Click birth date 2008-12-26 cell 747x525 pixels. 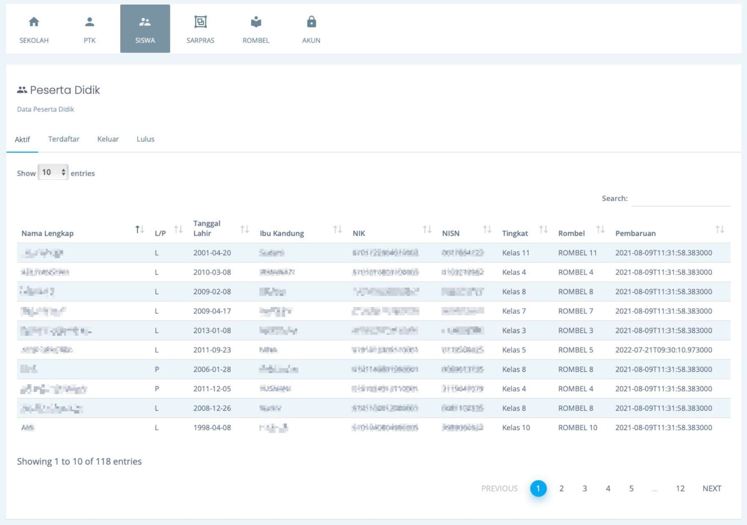(212, 408)
